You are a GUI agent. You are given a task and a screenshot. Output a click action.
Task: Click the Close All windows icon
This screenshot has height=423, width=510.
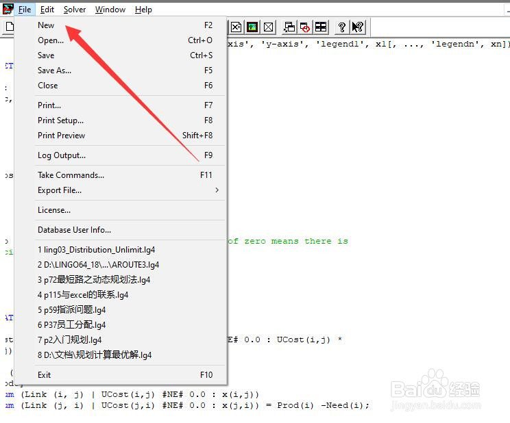(x=305, y=27)
